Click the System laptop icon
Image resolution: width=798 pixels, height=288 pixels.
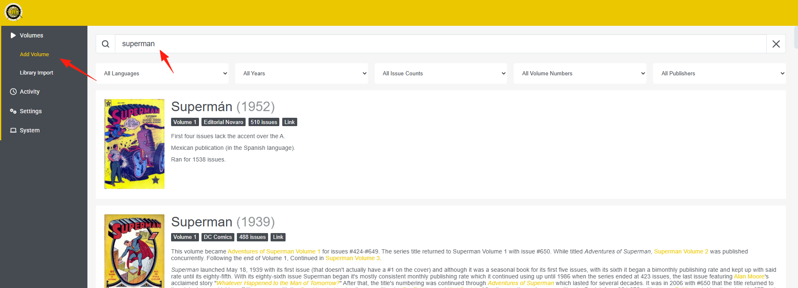tap(13, 130)
